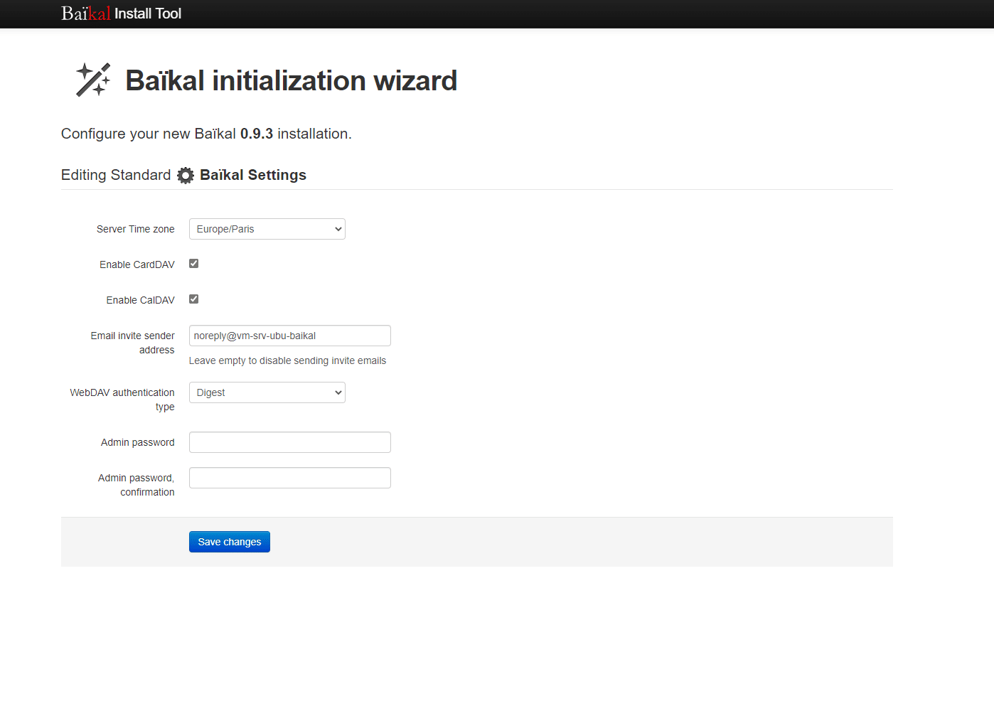
Task: Toggle the Enable CalDAV checkbox
Action: coord(193,299)
